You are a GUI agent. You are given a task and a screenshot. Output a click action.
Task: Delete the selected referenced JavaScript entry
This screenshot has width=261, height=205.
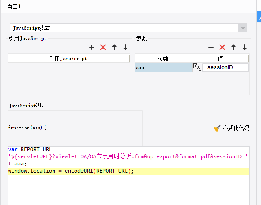[103, 47]
